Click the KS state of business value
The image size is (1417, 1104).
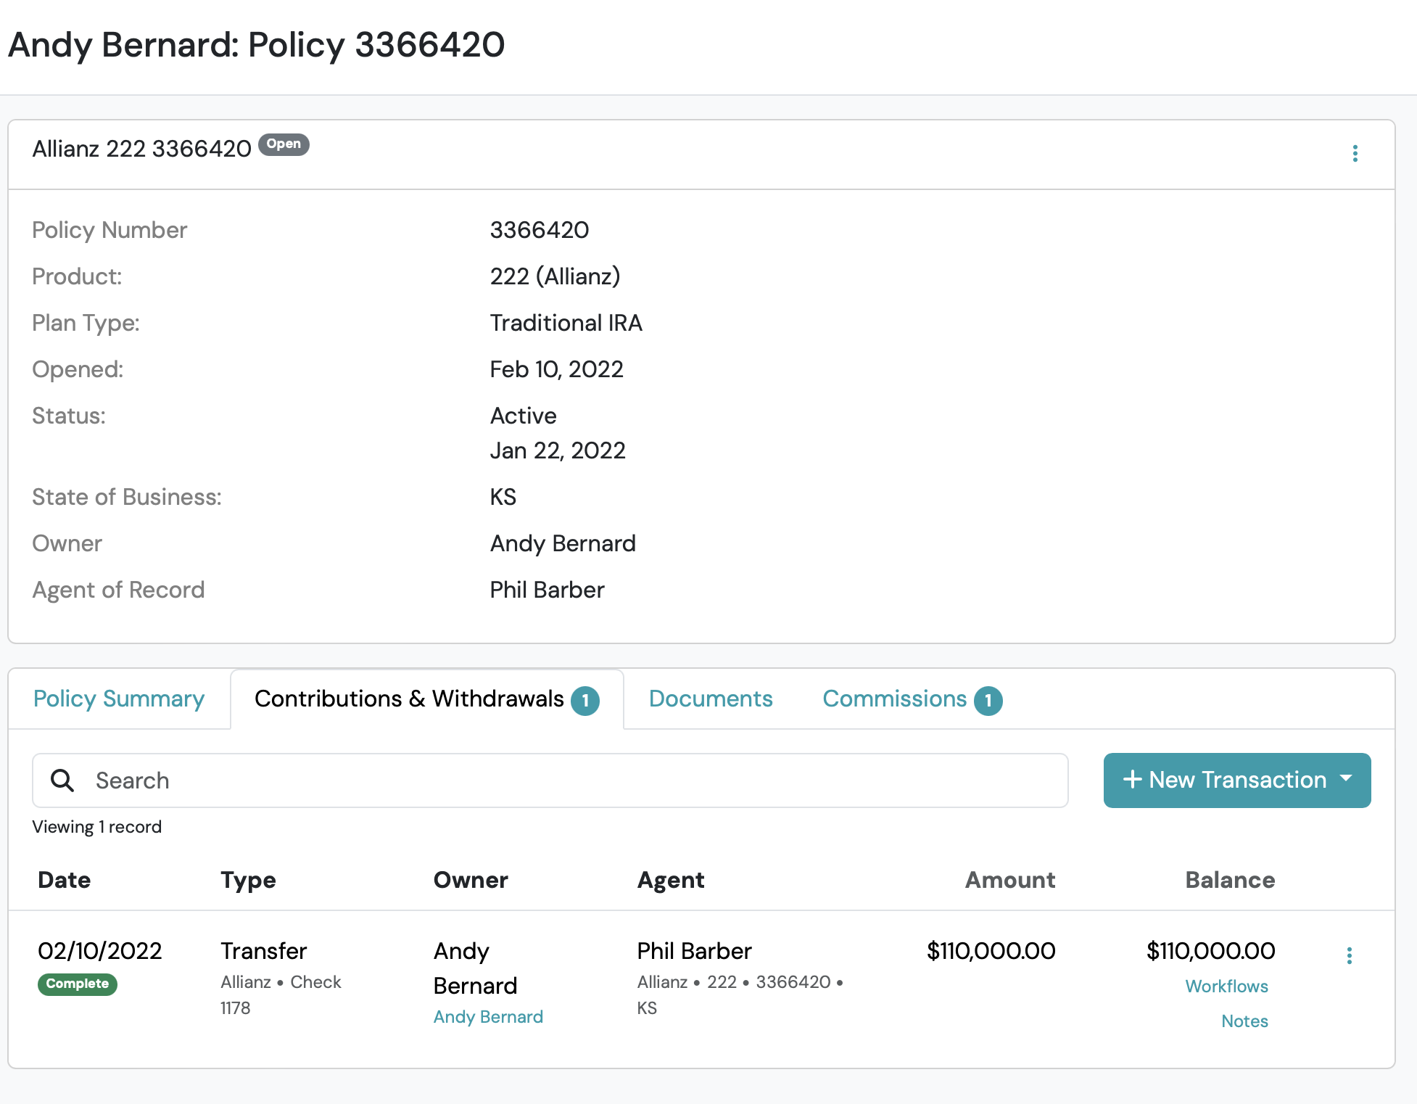[503, 497]
